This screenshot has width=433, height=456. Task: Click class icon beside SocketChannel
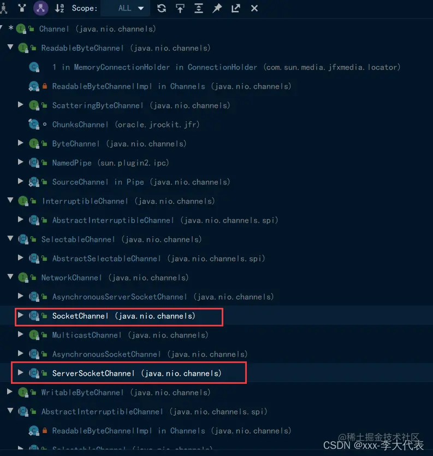[34, 316]
